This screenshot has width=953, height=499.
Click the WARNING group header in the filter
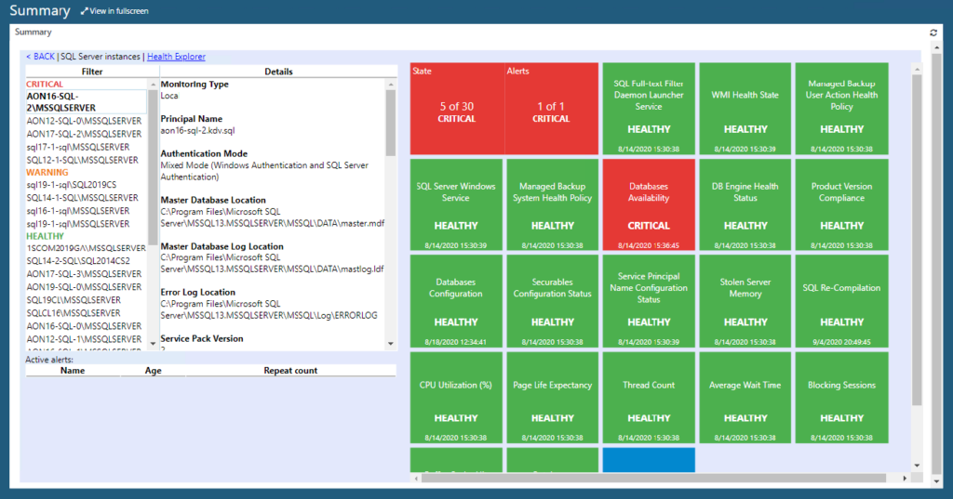(x=47, y=173)
